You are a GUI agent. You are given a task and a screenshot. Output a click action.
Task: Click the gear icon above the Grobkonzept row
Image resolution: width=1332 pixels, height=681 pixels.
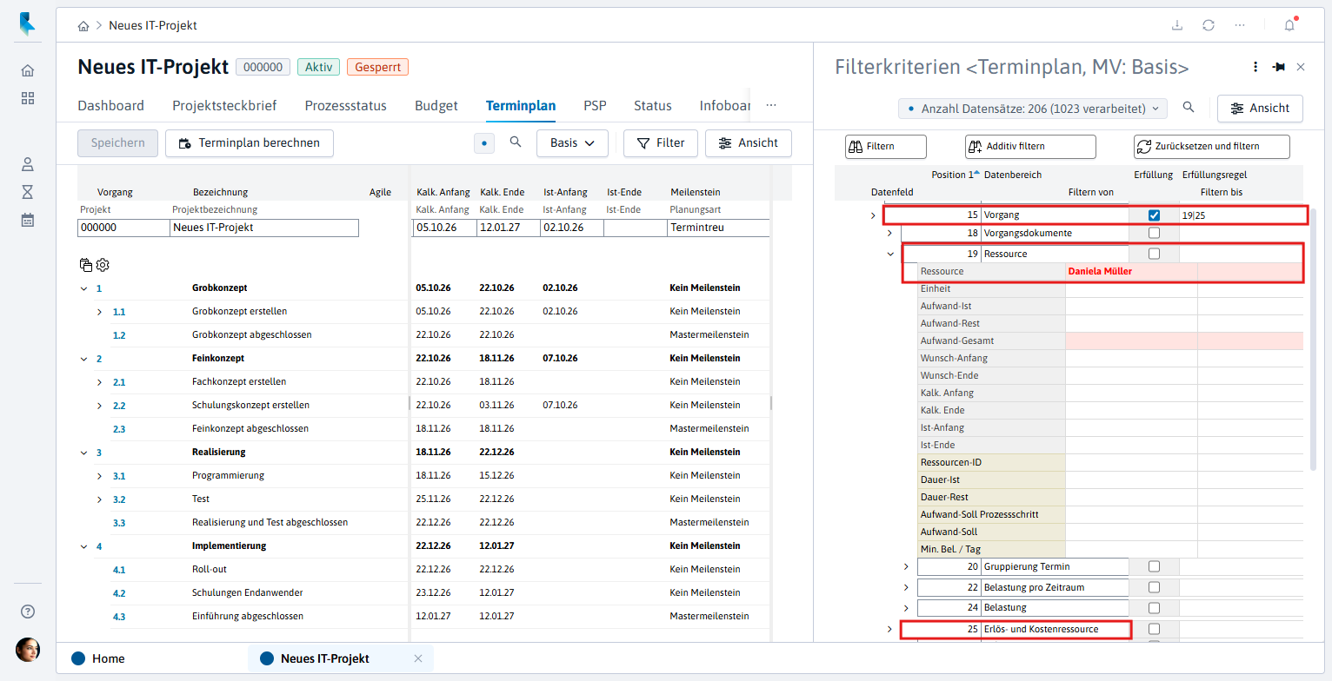coord(103,265)
